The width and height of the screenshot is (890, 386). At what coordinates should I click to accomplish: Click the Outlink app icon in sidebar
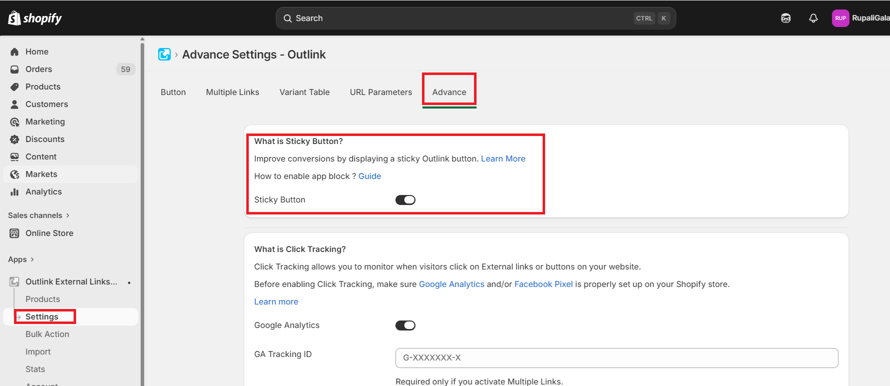(x=15, y=281)
